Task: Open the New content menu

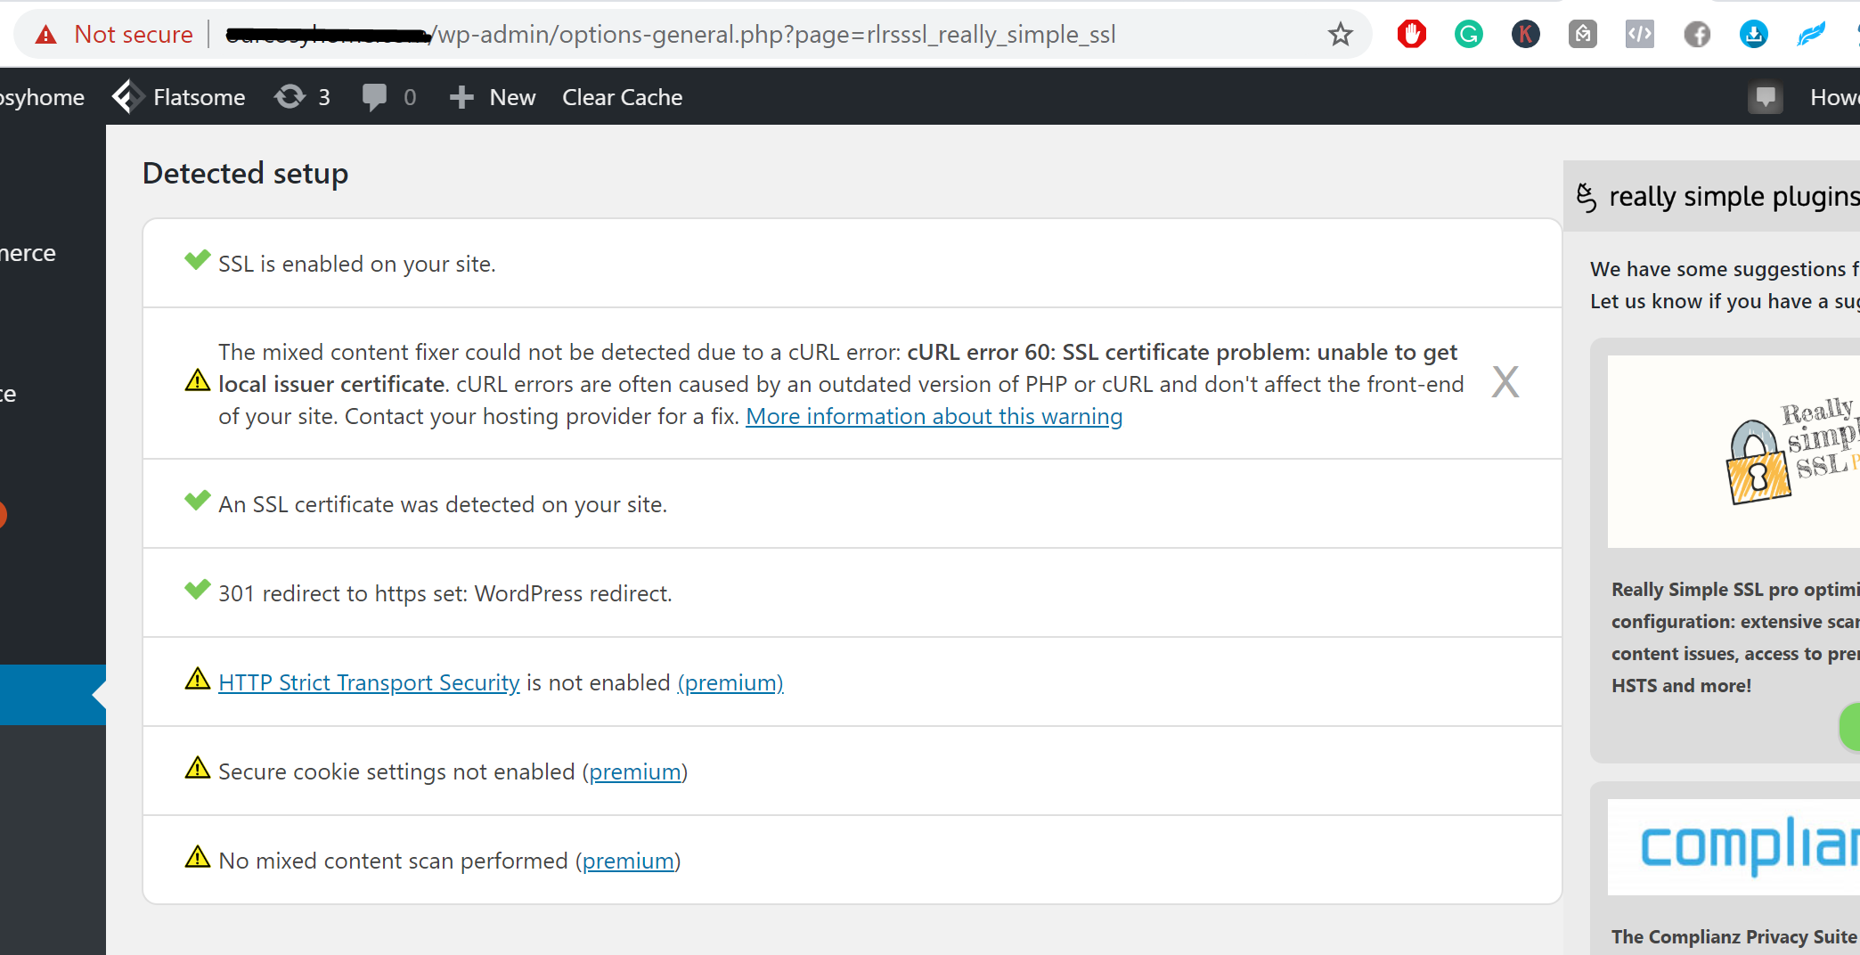Action: point(493,97)
